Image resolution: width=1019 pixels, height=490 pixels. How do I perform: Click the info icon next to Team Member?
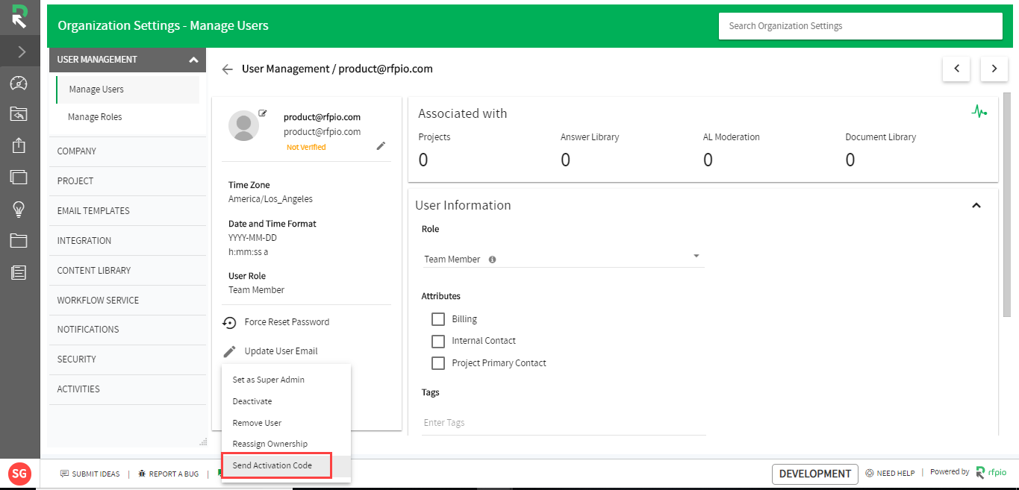point(492,260)
